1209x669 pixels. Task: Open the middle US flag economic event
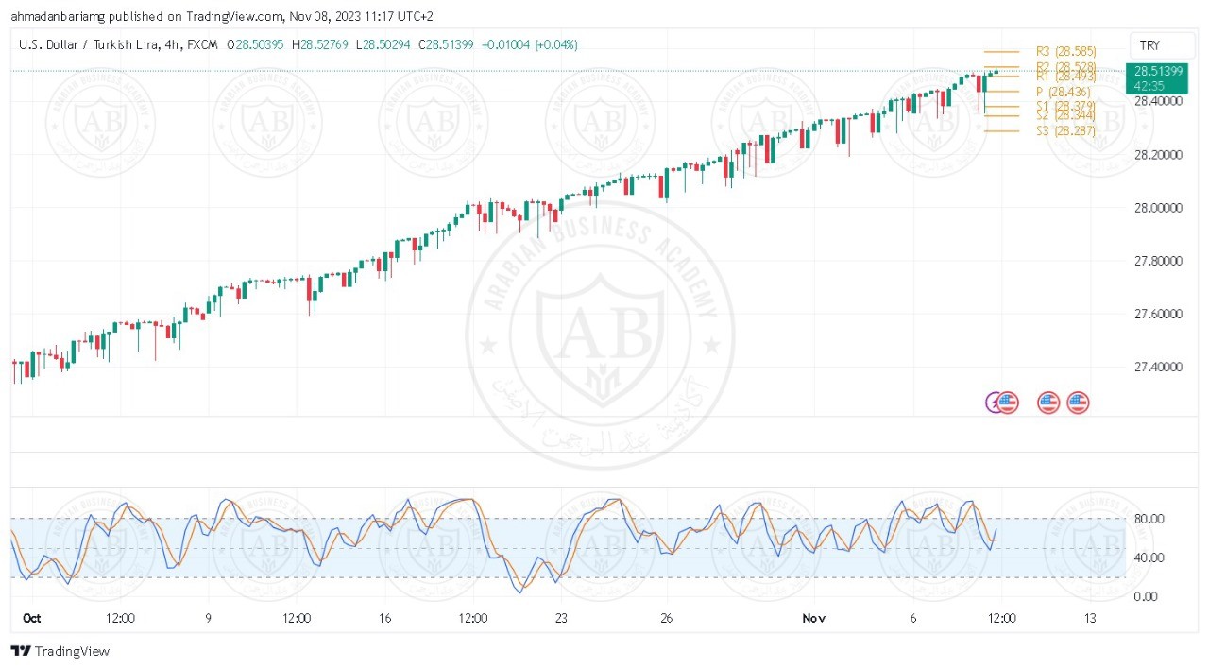pos(1048,403)
